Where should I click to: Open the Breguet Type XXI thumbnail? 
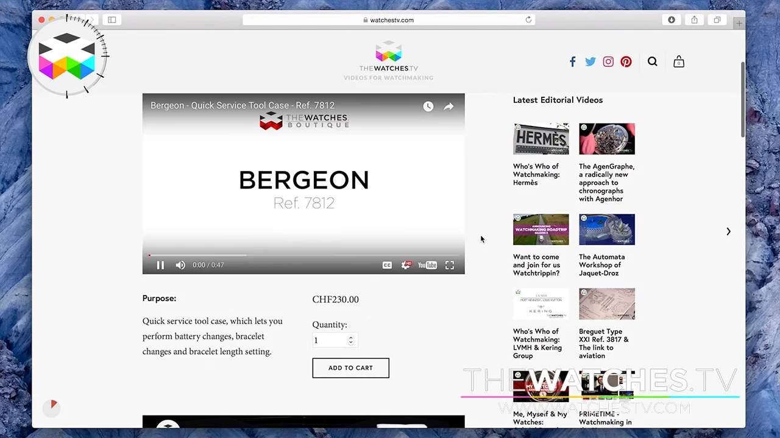click(x=607, y=304)
